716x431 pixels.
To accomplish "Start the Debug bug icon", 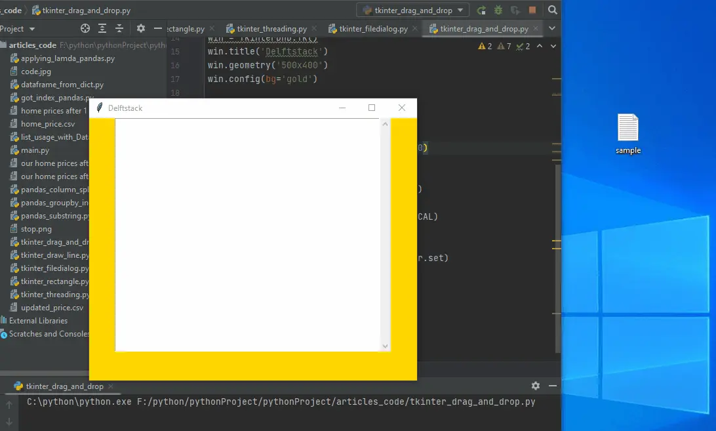I will [498, 10].
